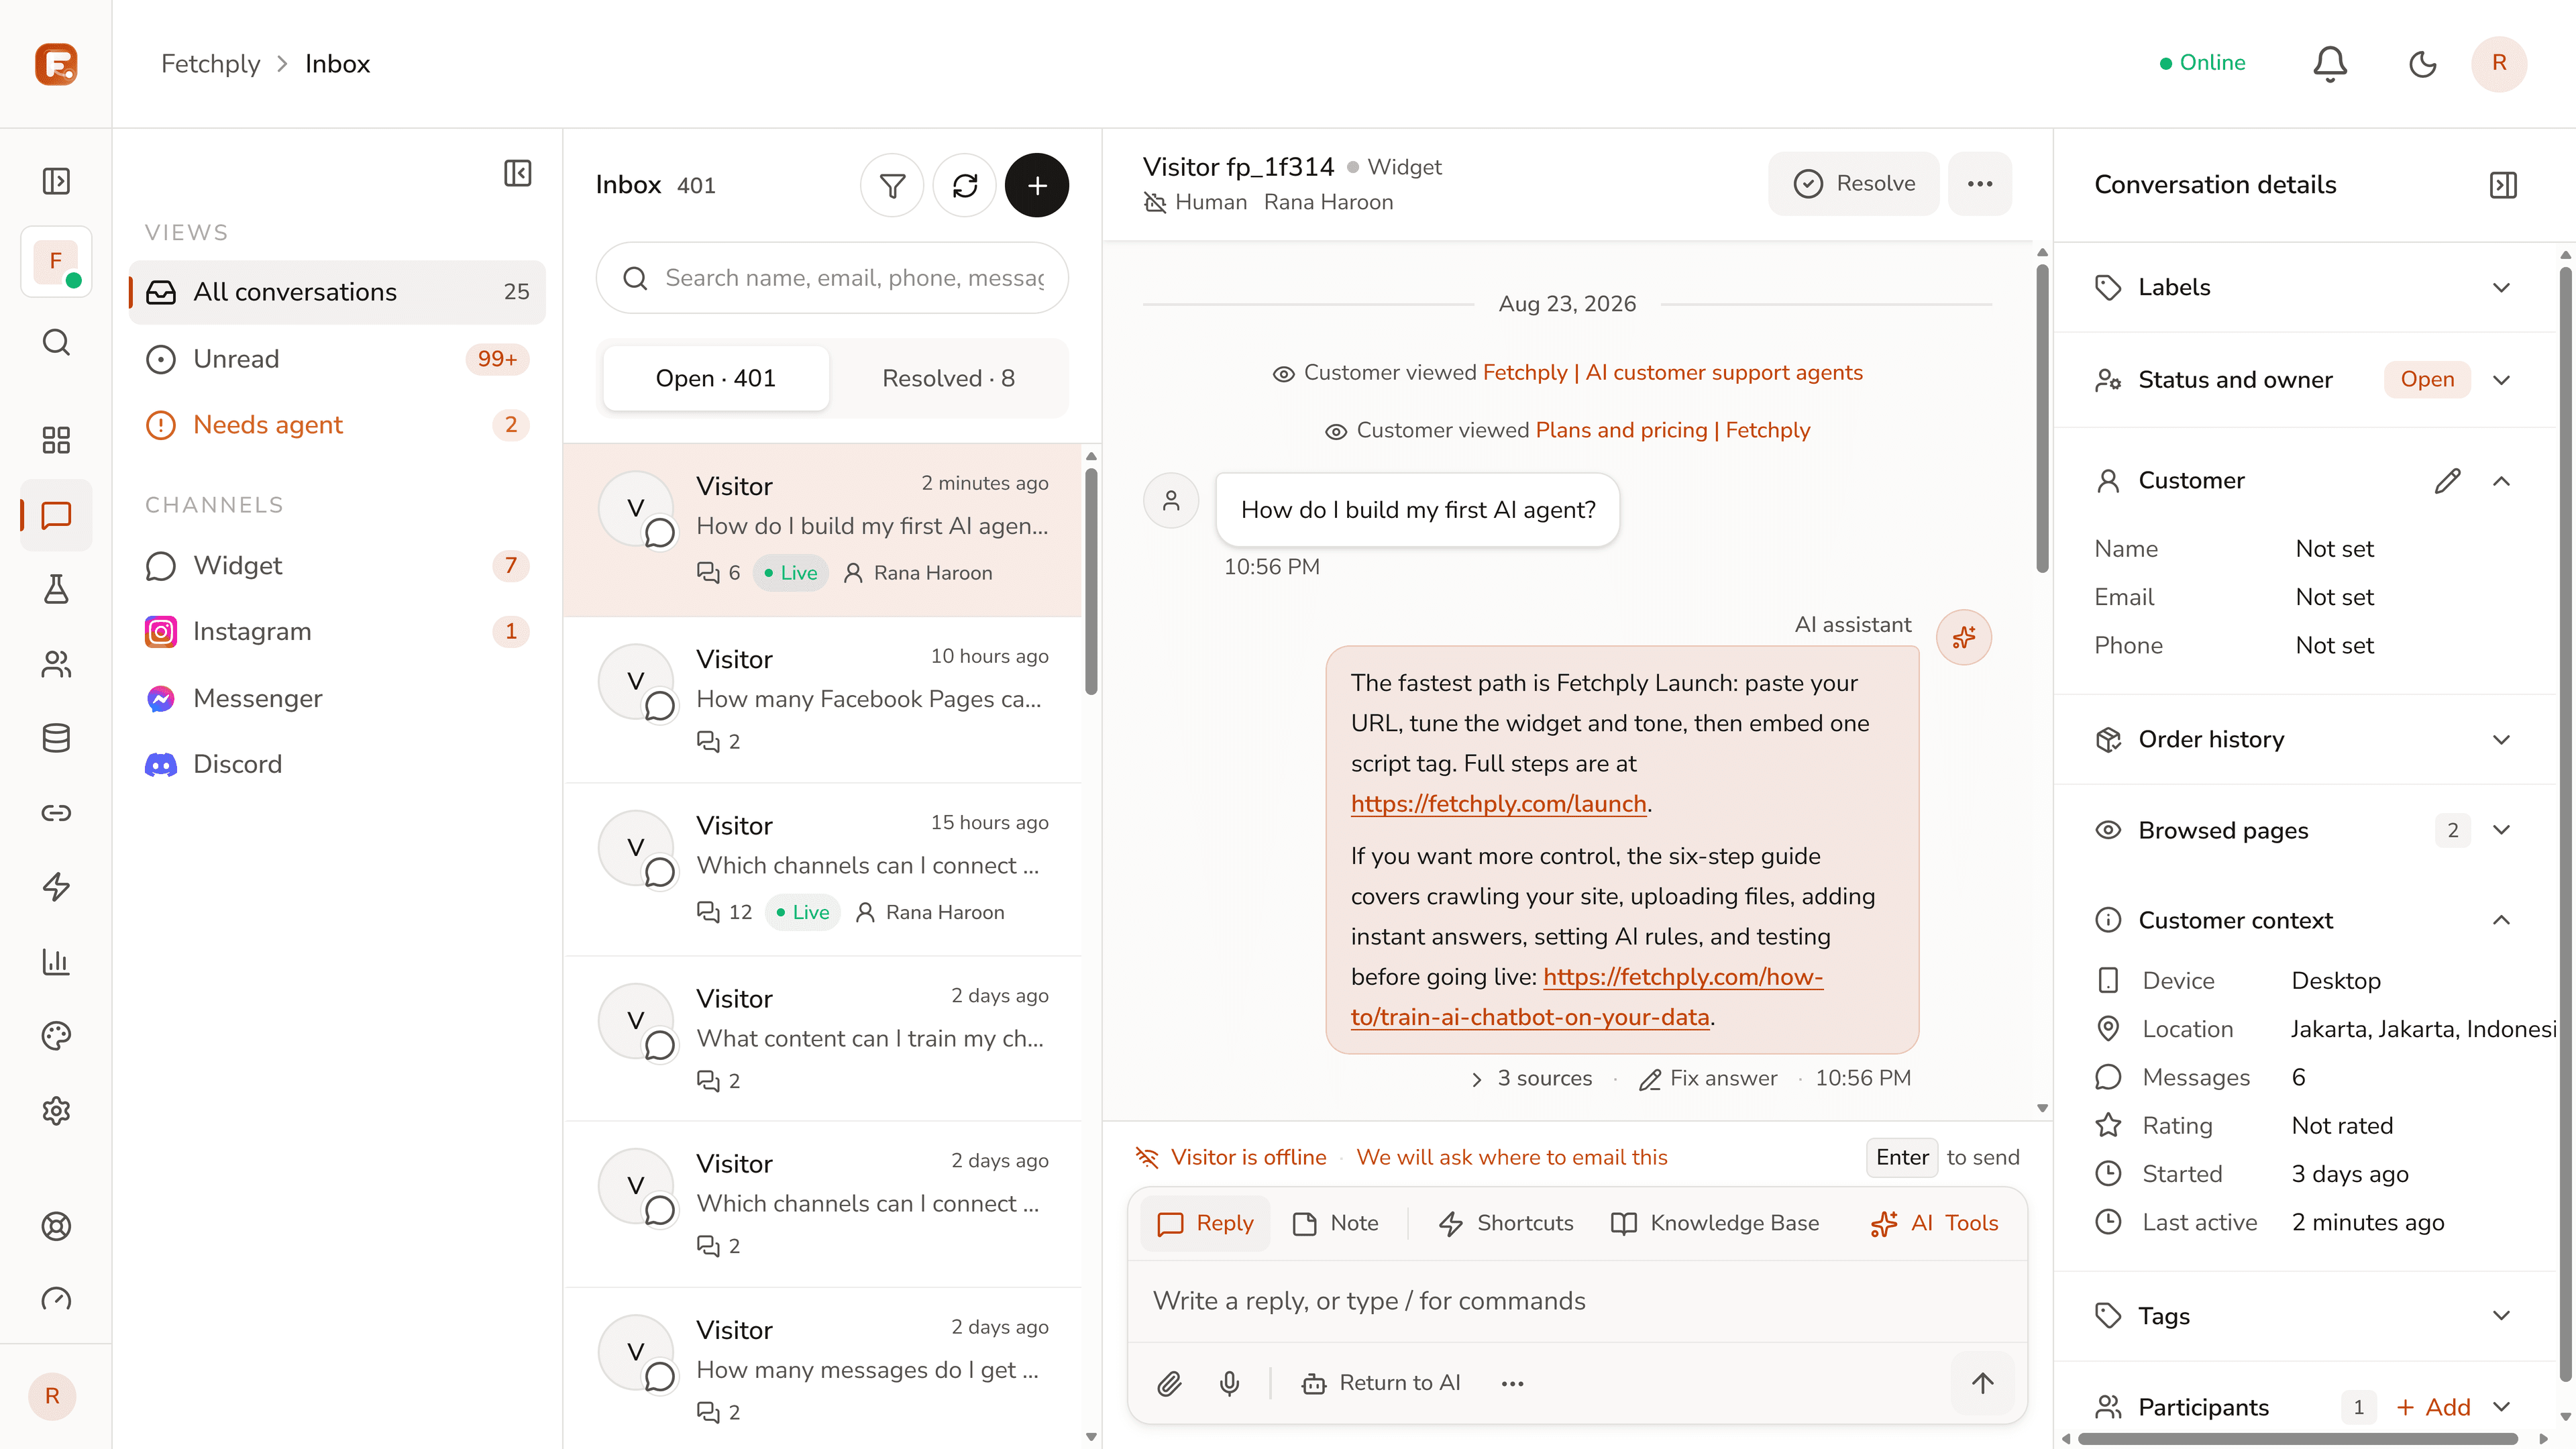This screenshot has width=2576, height=1449.
Task: Send reply with arrow-up button
Action: point(1983,1383)
